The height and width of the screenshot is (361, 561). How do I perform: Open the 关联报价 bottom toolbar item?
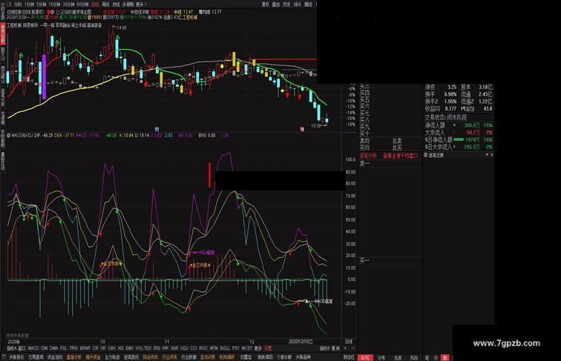pos(16,357)
